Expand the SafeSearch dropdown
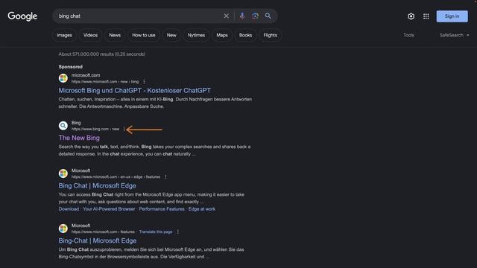477x268 pixels. point(454,35)
